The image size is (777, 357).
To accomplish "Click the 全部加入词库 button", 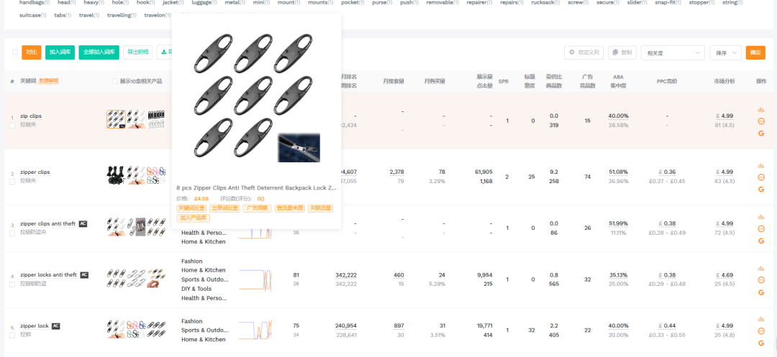I will tap(99, 52).
